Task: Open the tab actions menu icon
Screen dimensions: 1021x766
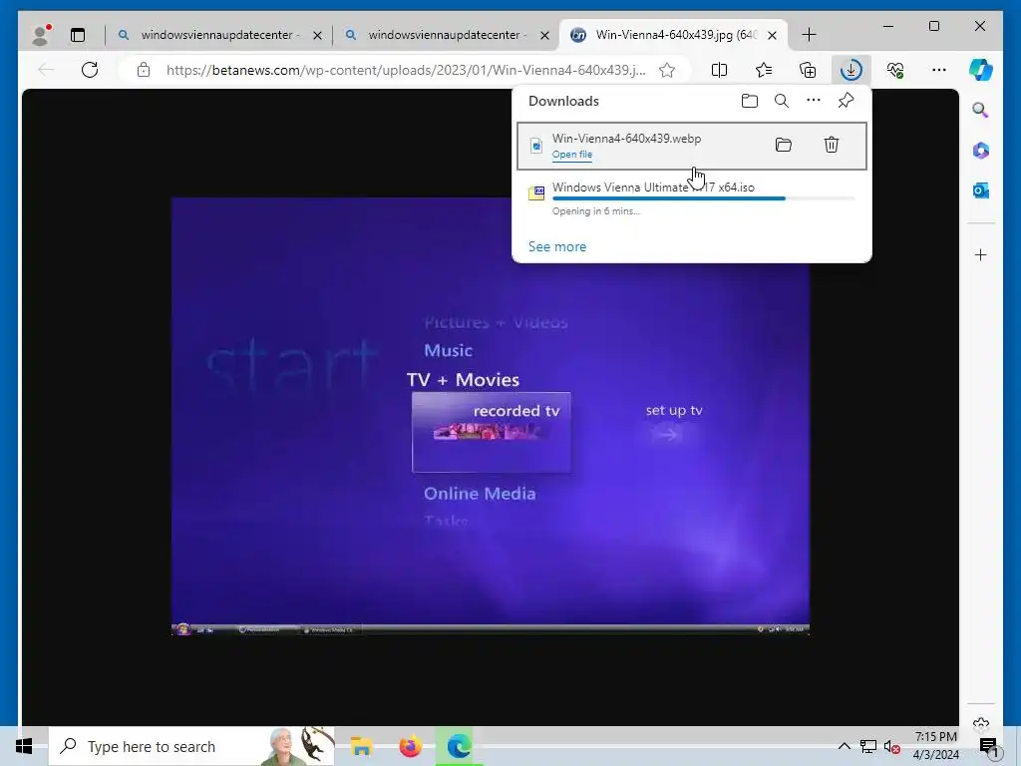Action: point(78,35)
